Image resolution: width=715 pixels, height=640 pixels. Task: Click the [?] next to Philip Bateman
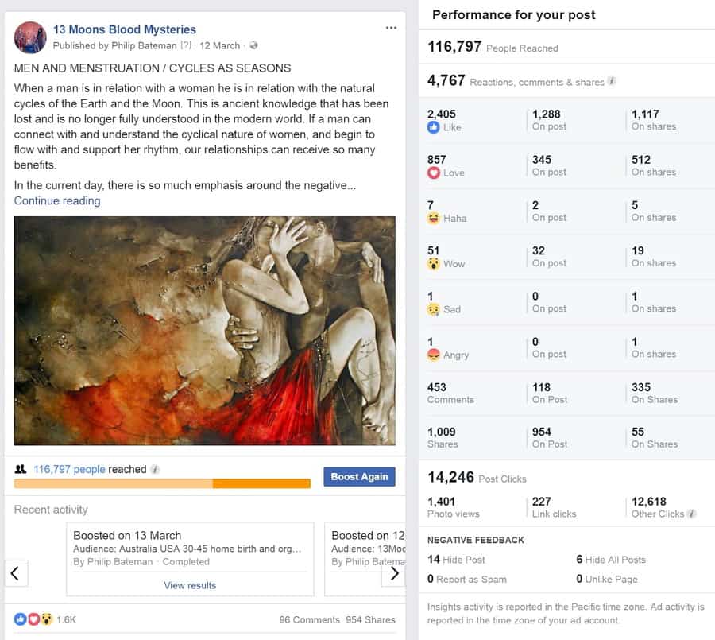[186, 45]
